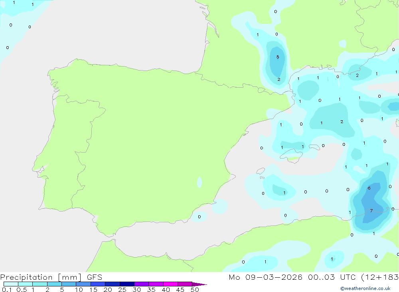
Task: Select the above-50 arrow tip of legend
Action: point(199,284)
